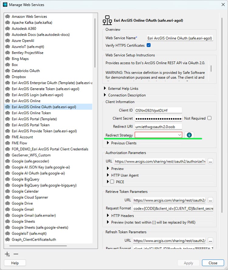Click the globe icon beside Databricks OAuth
The height and width of the screenshot is (270, 228).
7,71
